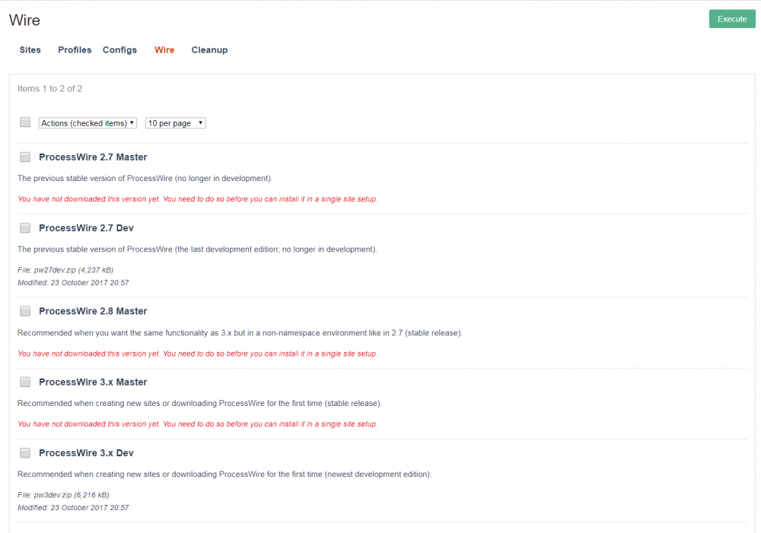Click the ProcessWire 2.7 Master title
The image size is (761, 533).
pos(93,157)
